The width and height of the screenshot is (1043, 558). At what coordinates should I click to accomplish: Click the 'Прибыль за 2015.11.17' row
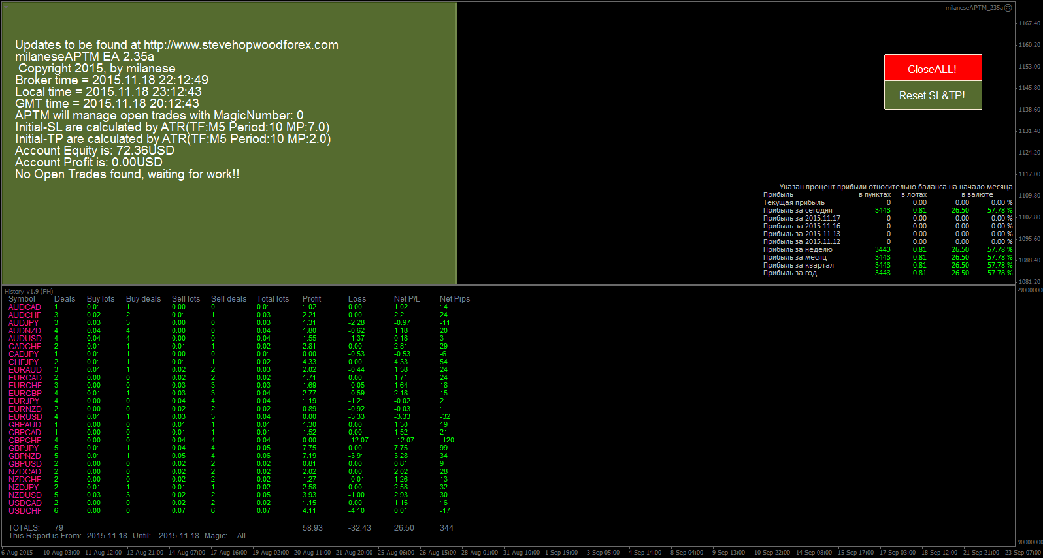pyautogui.click(x=887, y=218)
